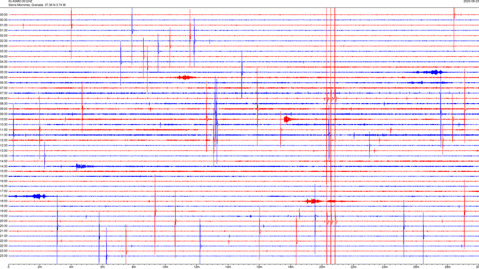Click the 11:00 row label
Image resolution: width=479 pixels, height=269 pixels.
pos(4,130)
